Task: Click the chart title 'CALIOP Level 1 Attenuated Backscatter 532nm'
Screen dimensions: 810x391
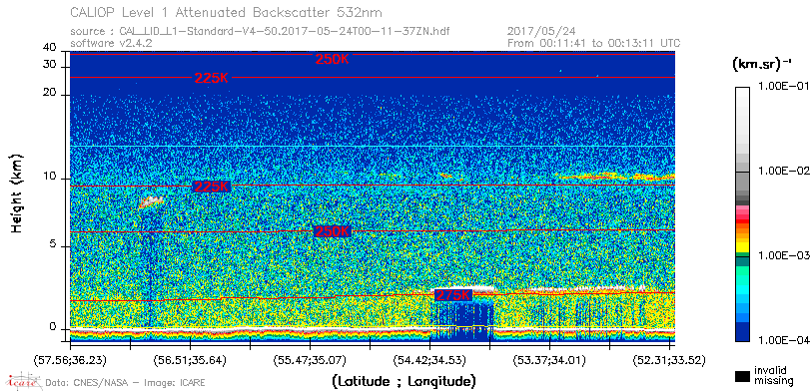Action: pyautogui.click(x=227, y=12)
